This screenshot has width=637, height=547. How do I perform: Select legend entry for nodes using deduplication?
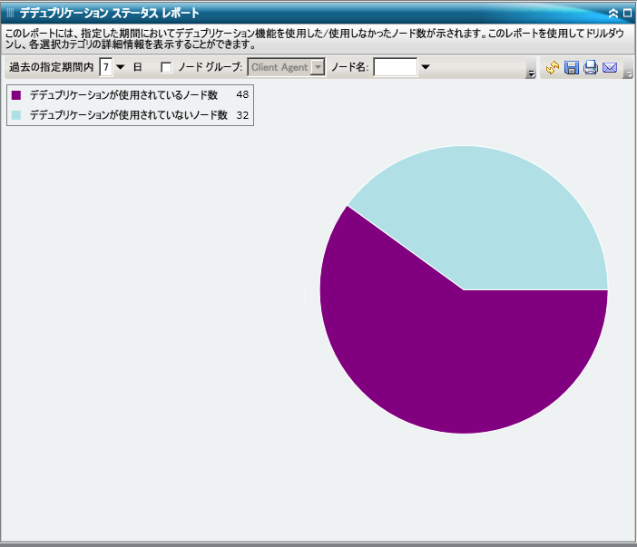coord(123,95)
